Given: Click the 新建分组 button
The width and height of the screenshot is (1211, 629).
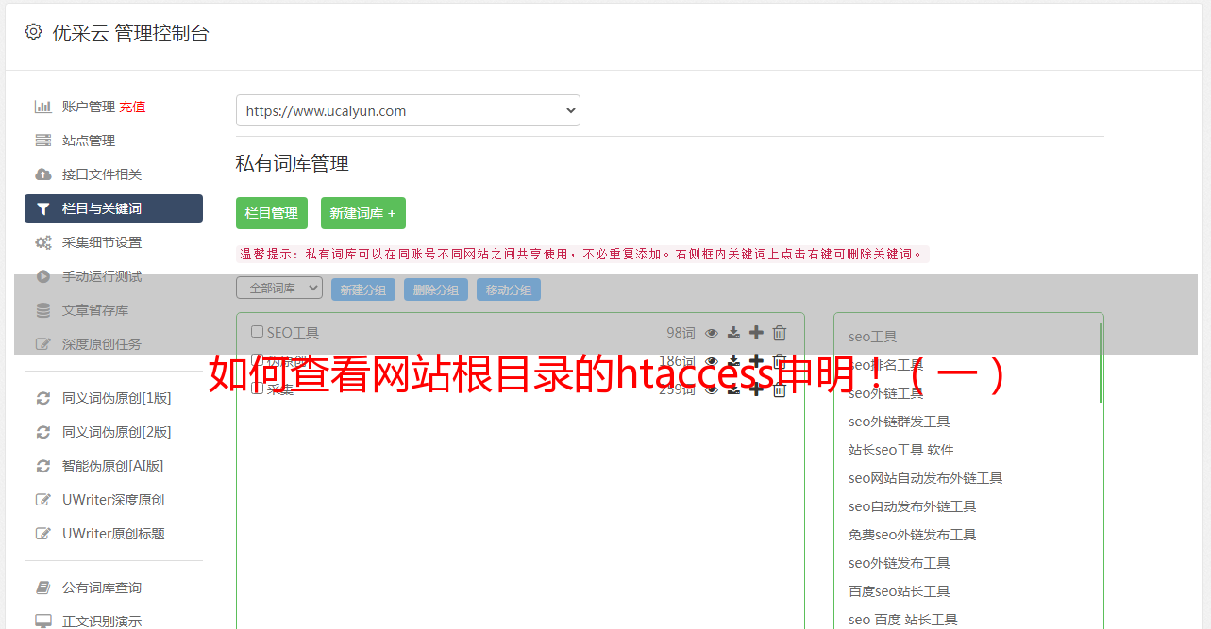Looking at the screenshot, I should pyautogui.click(x=363, y=290).
